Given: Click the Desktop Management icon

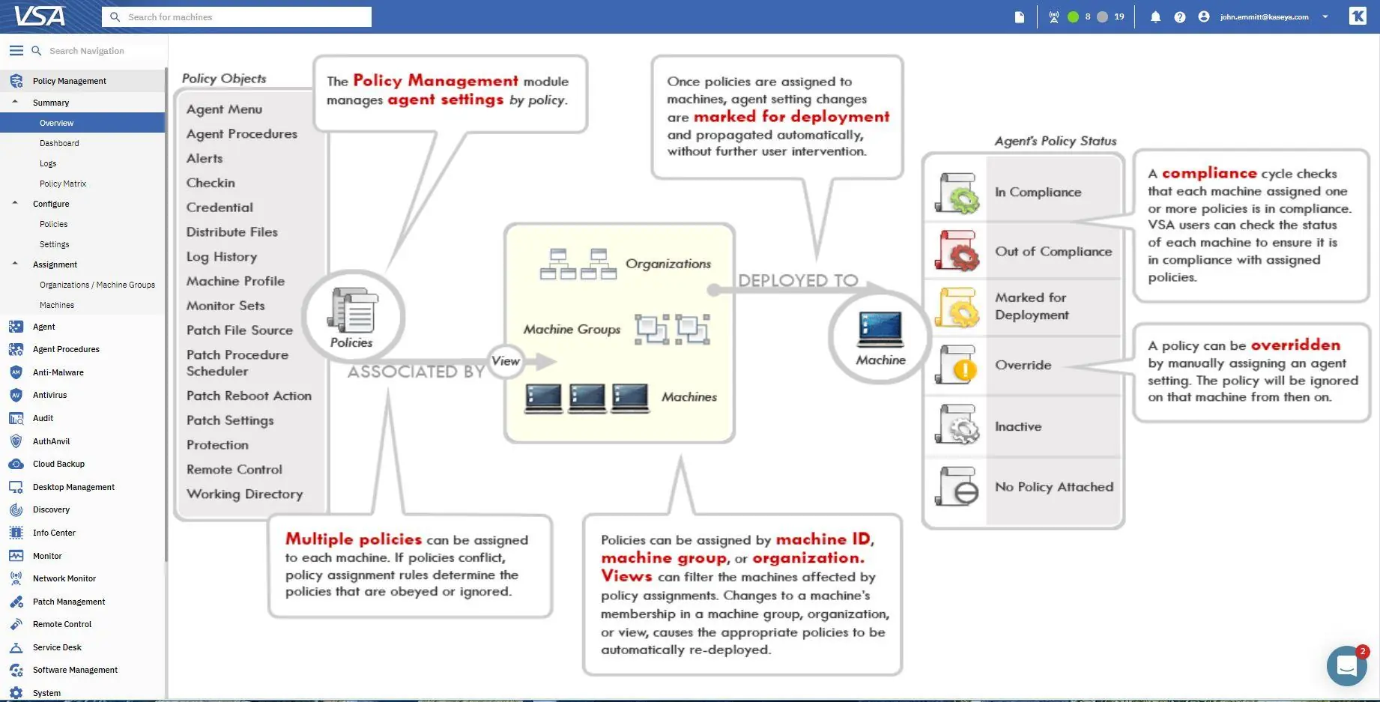Looking at the screenshot, I should (16, 487).
